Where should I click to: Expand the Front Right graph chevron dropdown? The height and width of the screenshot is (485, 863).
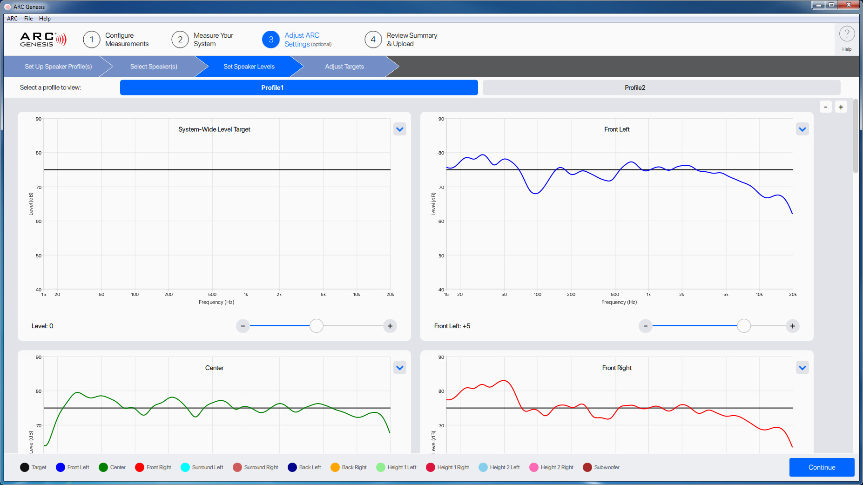[802, 368]
